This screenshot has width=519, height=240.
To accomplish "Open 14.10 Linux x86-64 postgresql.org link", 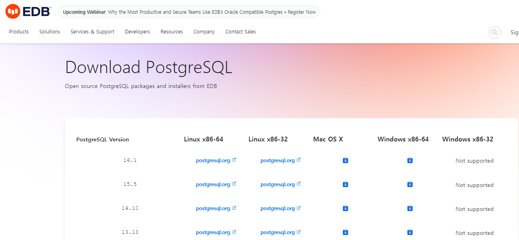I will [x=216, y=208].
